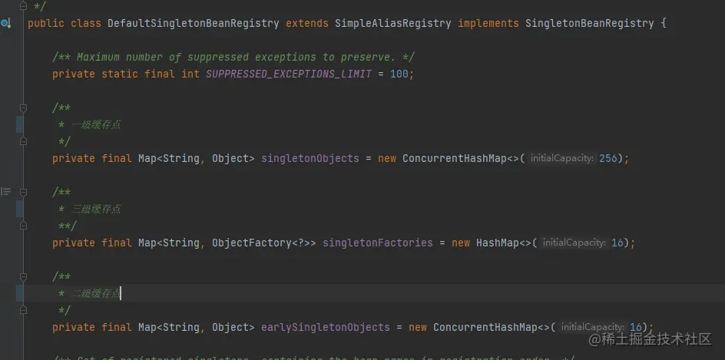Collapse the fold marker opening the 一级缓存点 comment
Image resolution: width=725 pixels, height=360 pixels.
pos(23,107)
